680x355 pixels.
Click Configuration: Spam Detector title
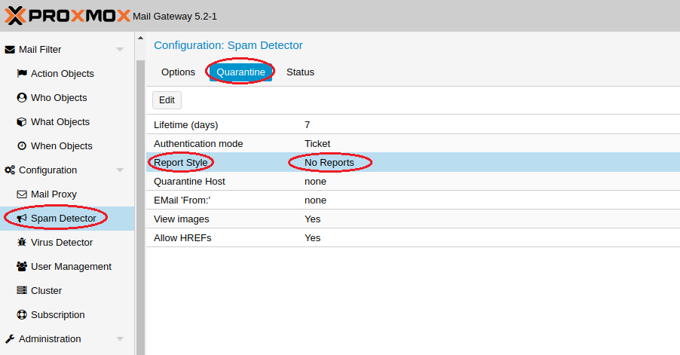click(x=228, y=45)
